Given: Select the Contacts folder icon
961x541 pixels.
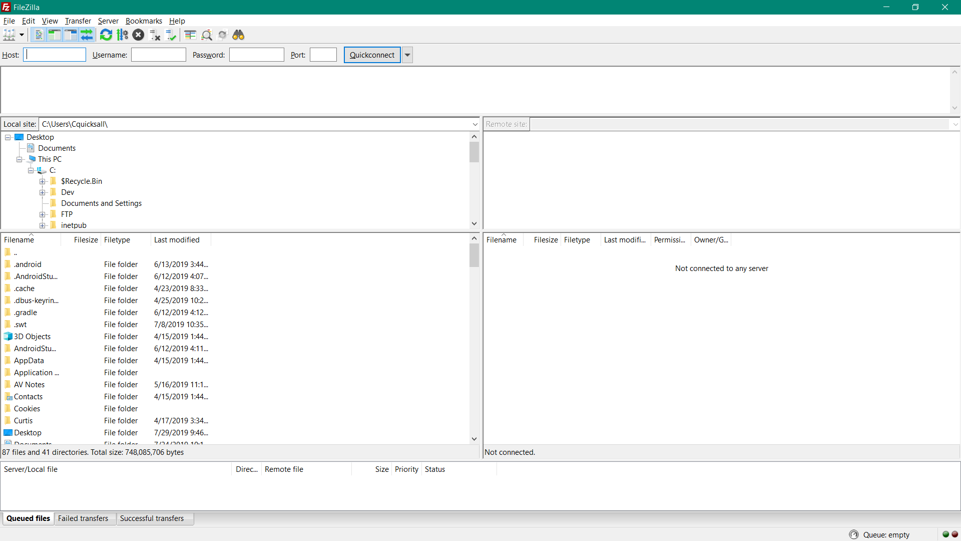Looking at the screenshot, I should pos(8,396).
